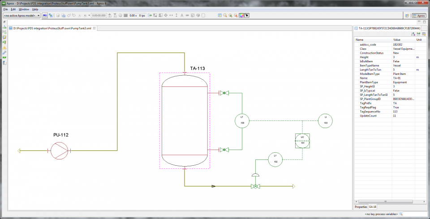Click the model structure tree icon in left sidebar
Image resolution: width=430 pixels, height=219 pixels.
click(4, 27)
